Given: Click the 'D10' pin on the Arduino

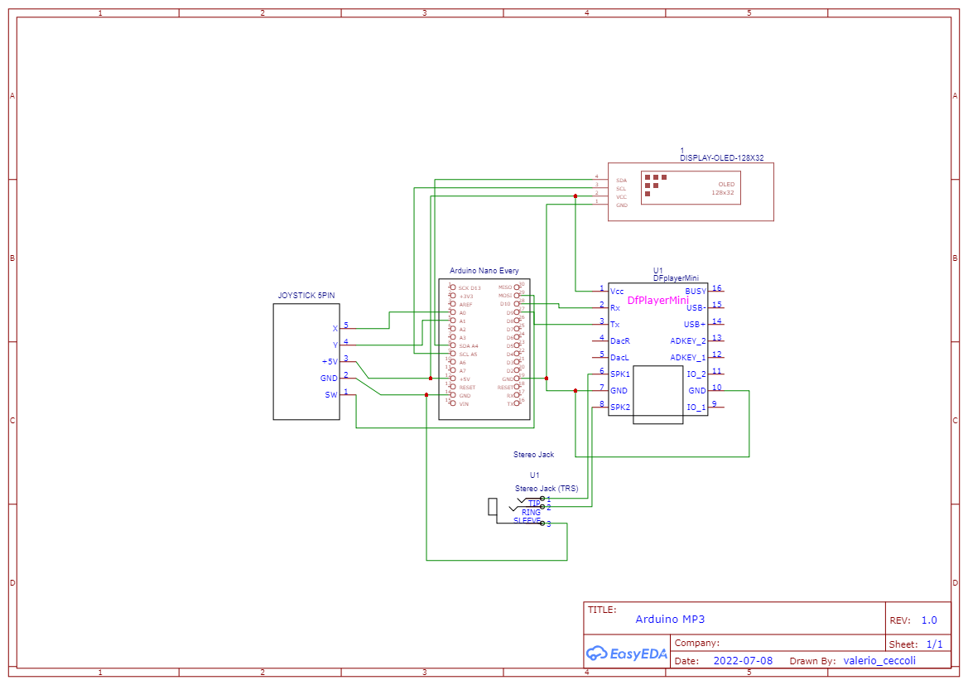Looking at the screenshot, I should tap(506, 304).
